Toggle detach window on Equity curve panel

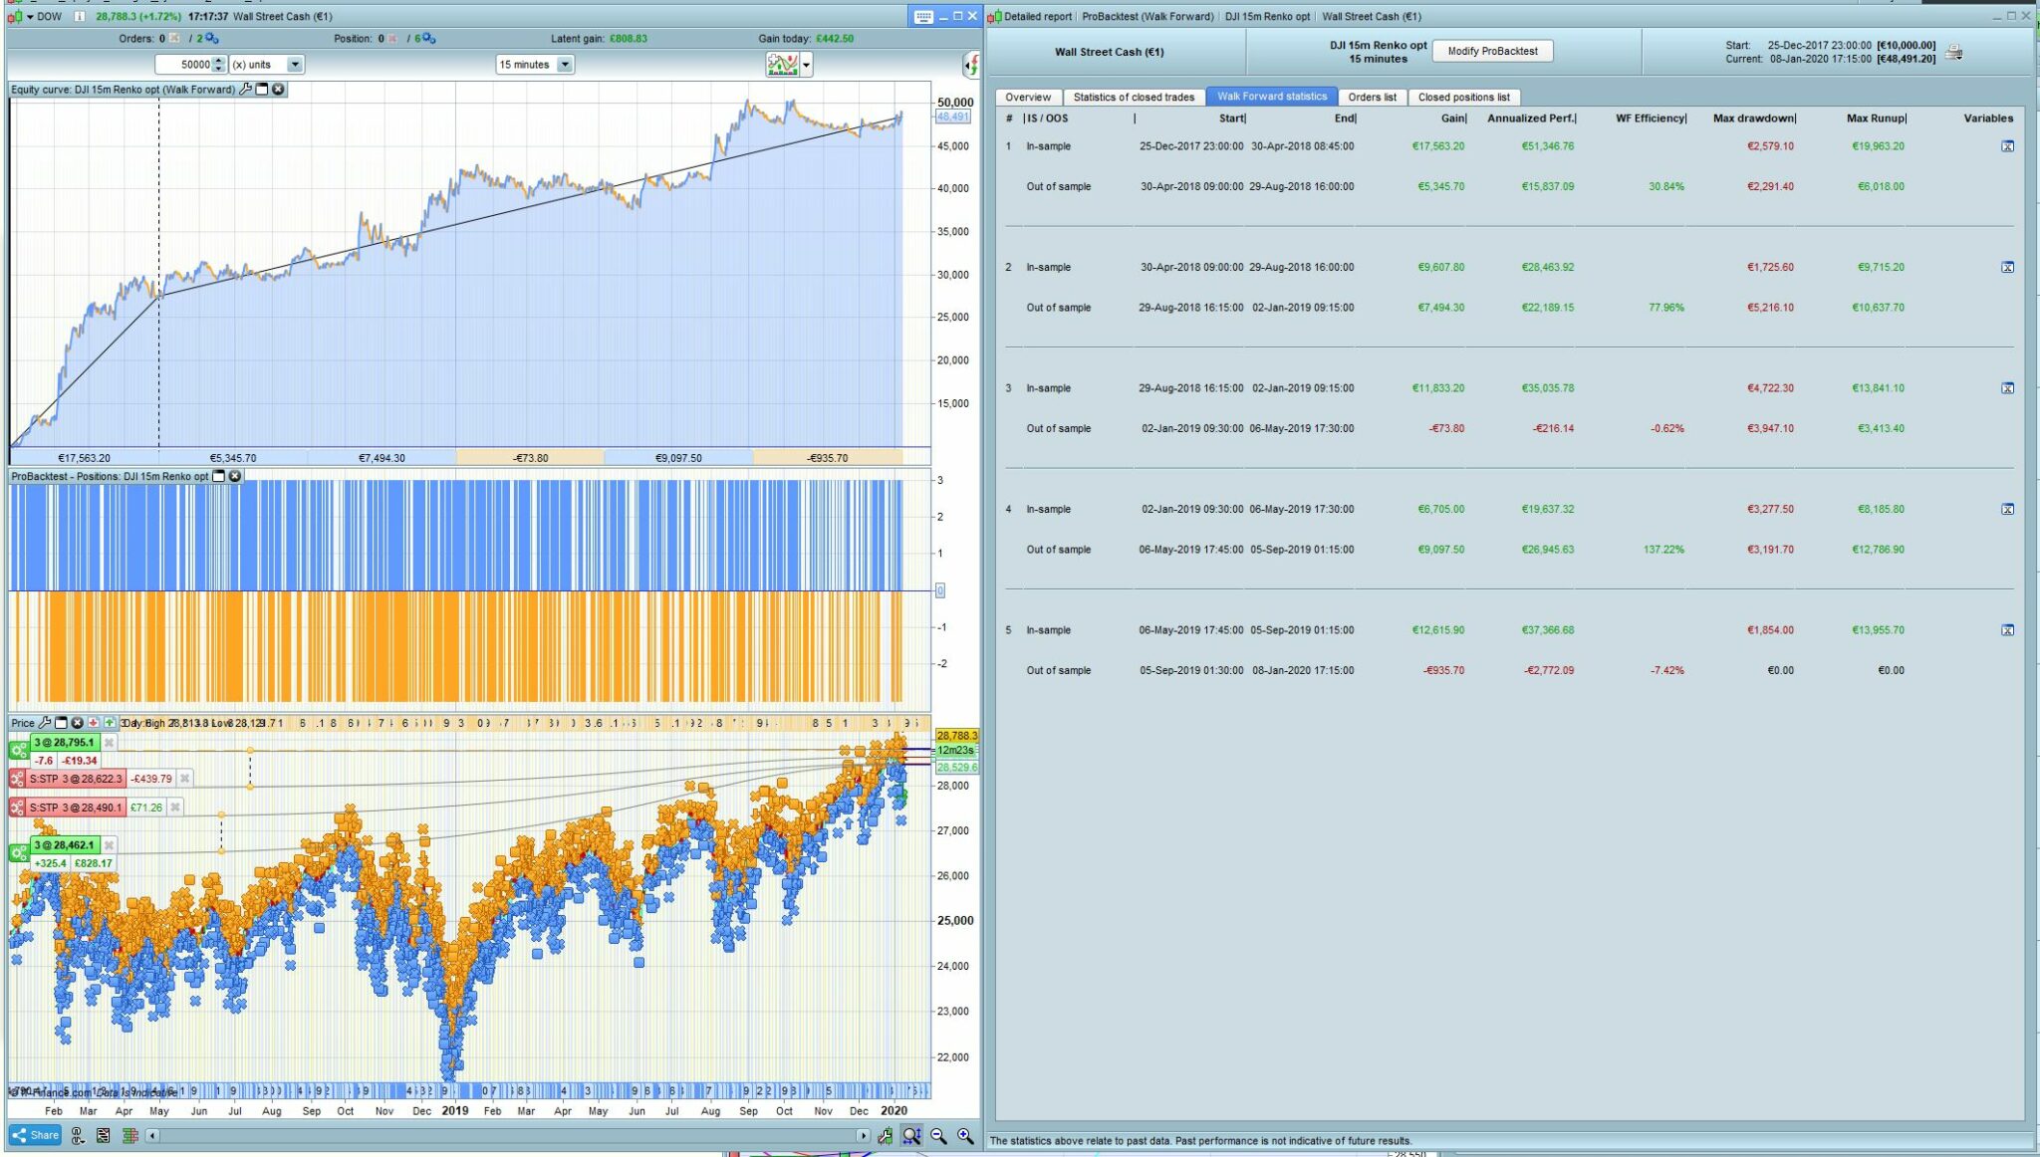click(x=262, y=90)
